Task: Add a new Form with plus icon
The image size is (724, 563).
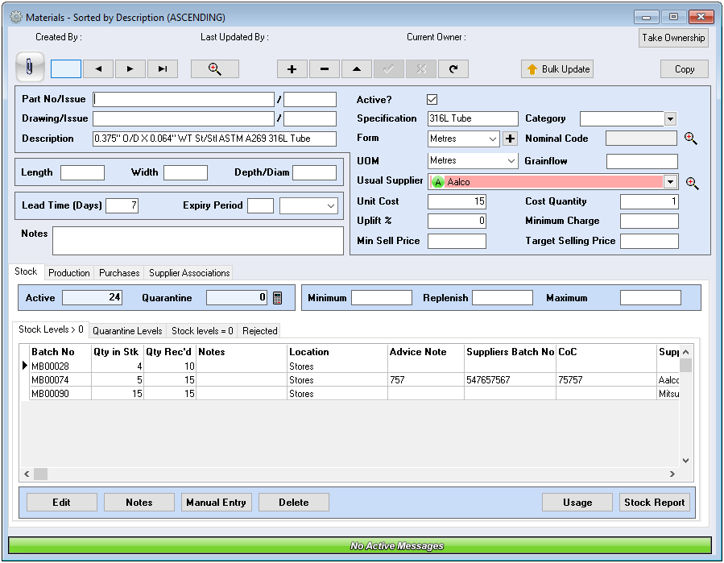Action: 511,139
